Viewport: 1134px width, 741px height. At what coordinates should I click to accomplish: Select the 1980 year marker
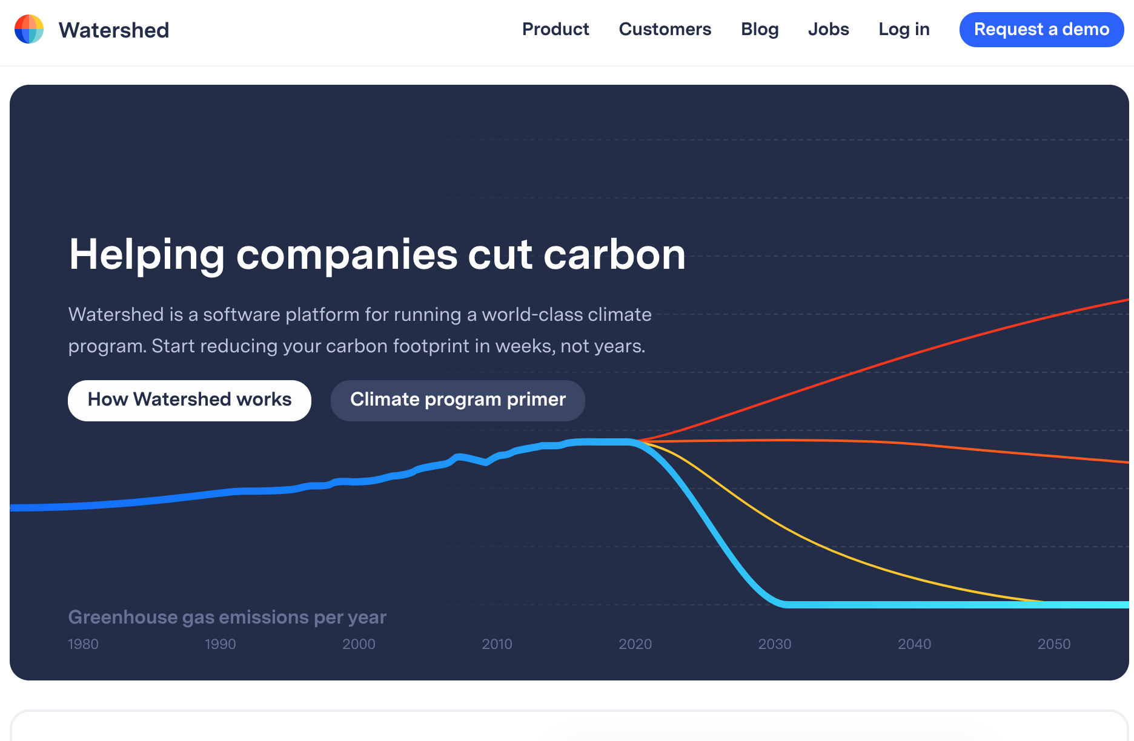[x=84, y=644]
